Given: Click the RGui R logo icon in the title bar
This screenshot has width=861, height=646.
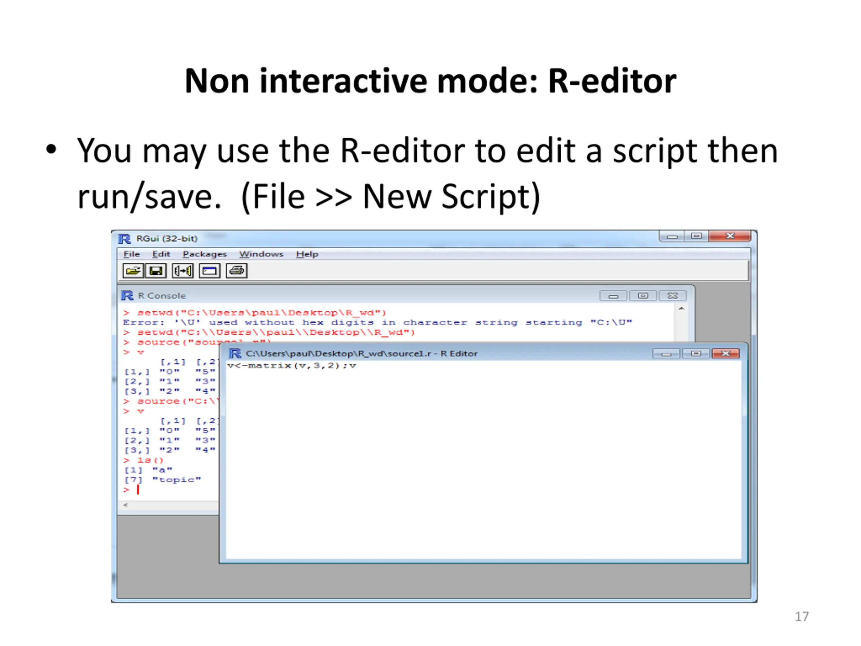Looking at the screenshot, I should coord(124,239).
